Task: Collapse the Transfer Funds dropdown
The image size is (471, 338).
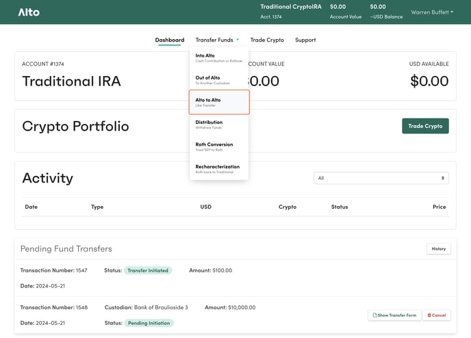Action: coord(217,40)
